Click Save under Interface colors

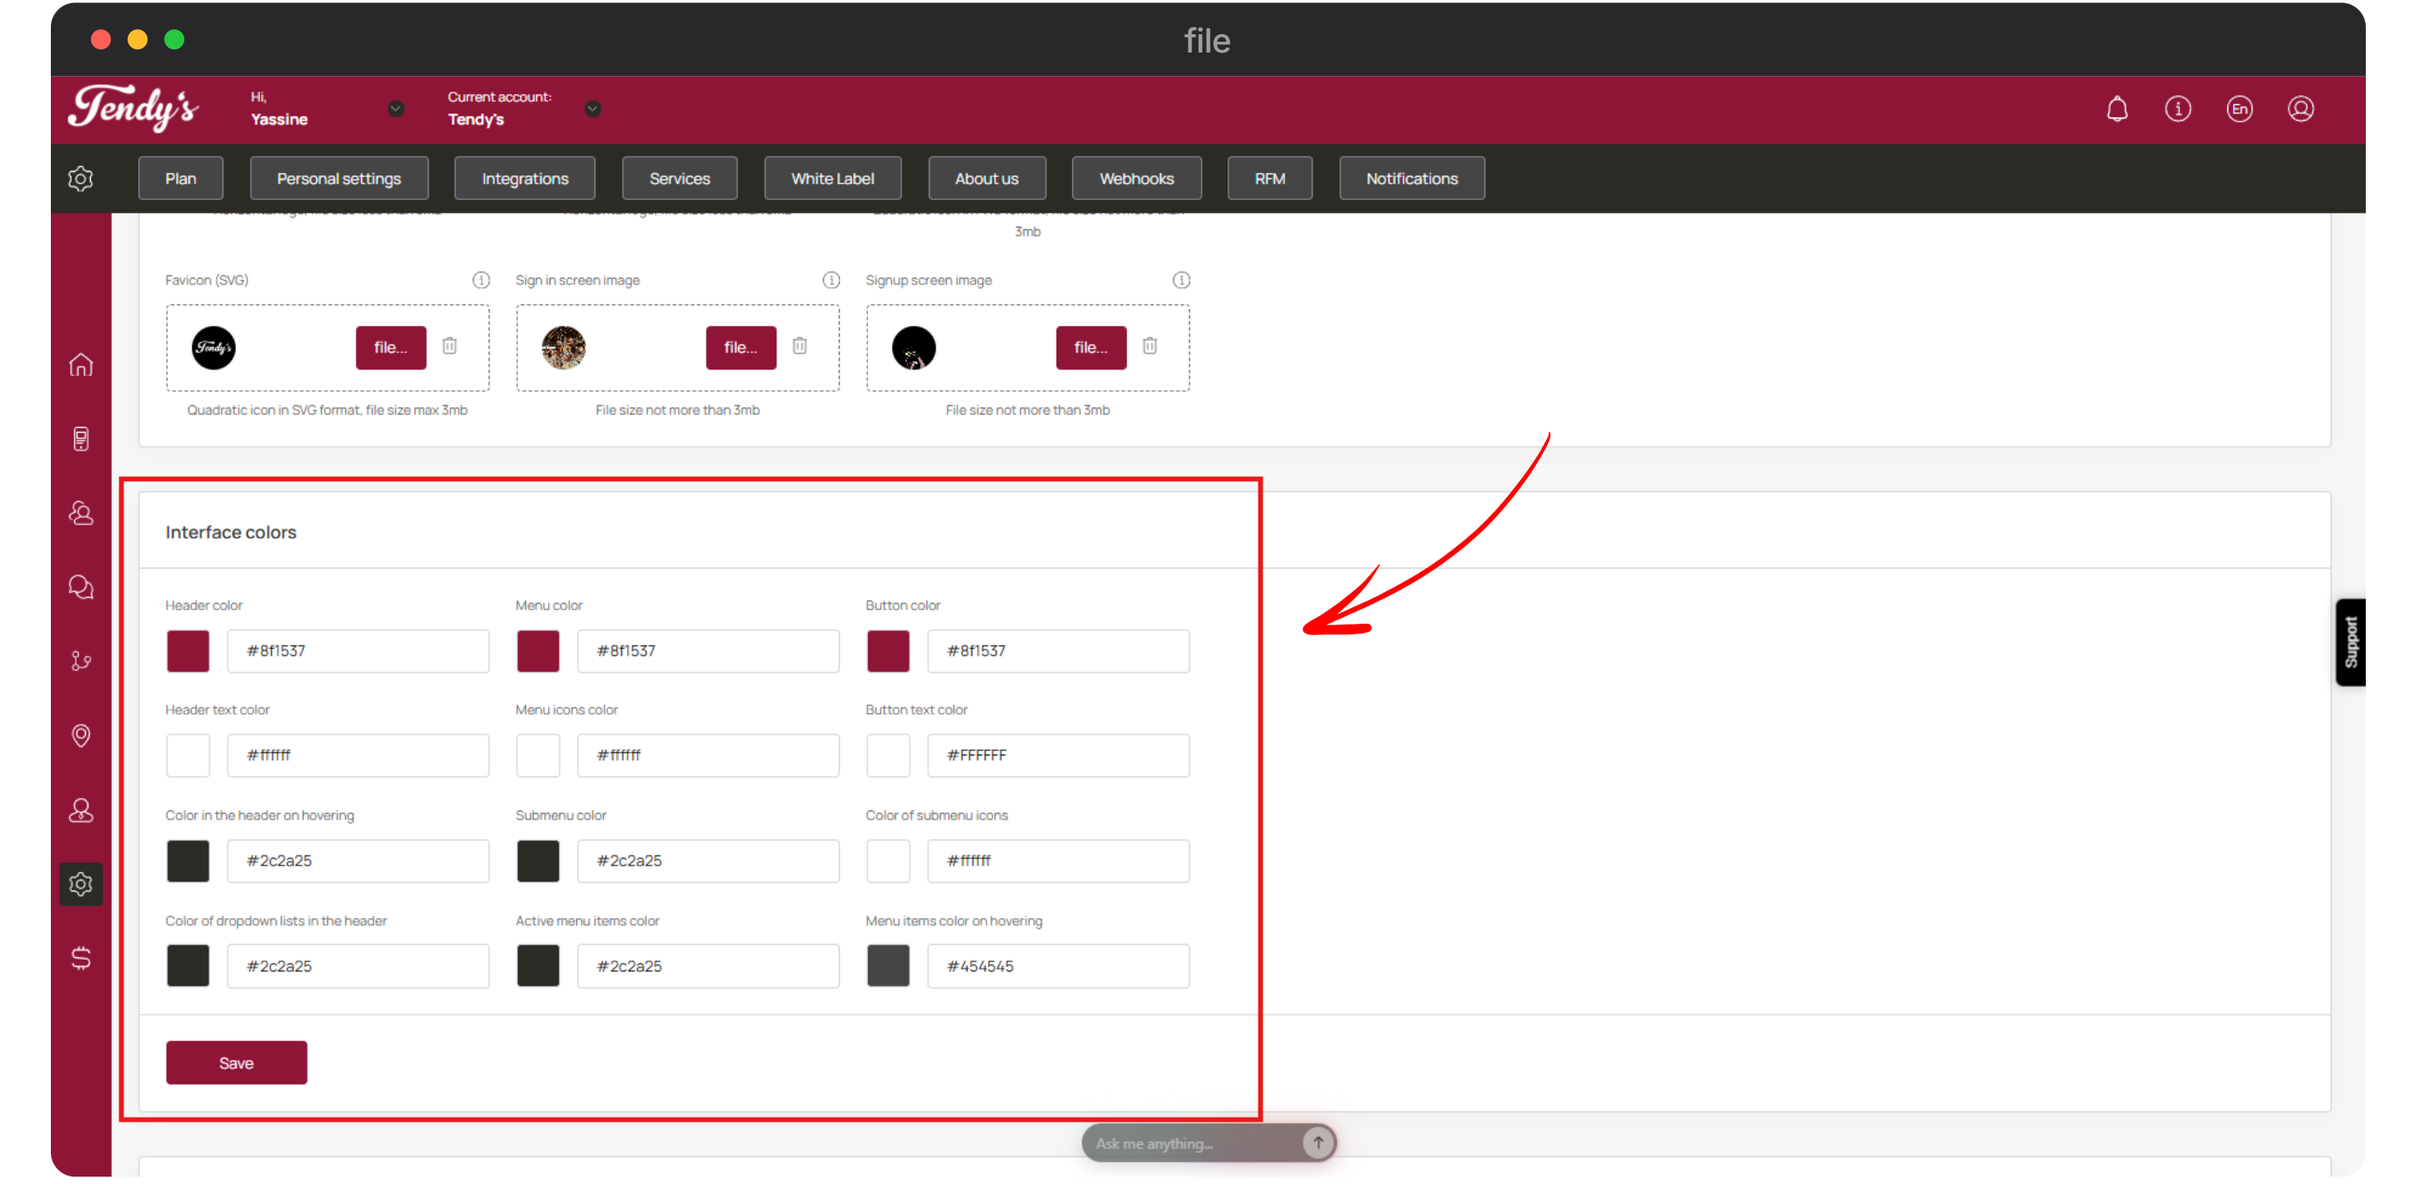point(236,1062)
